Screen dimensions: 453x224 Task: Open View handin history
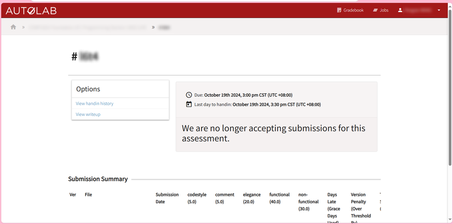95,103
